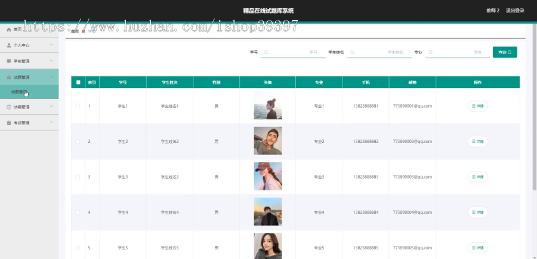This screenshot has height=259, width=537.
Task: Click the 考试管理 sidebar icon
Action: tap(9, 123)
